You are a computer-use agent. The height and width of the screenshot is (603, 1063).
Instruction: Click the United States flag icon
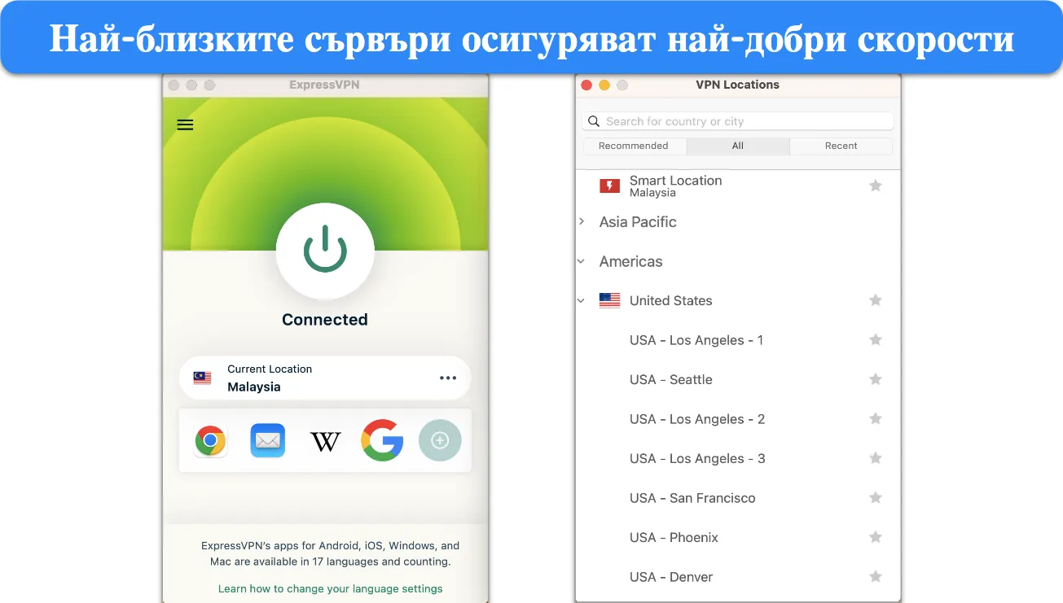pyautogui.click(x=609, y=300)
